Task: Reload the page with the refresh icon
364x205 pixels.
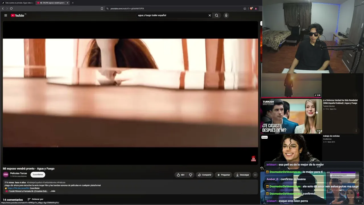Action: coord(11,9)
